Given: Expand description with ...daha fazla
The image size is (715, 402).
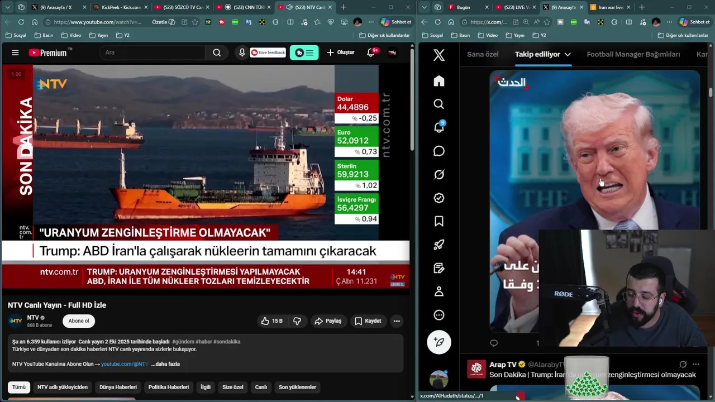Looking at the screenshot, I should click(x=165, y=364).
